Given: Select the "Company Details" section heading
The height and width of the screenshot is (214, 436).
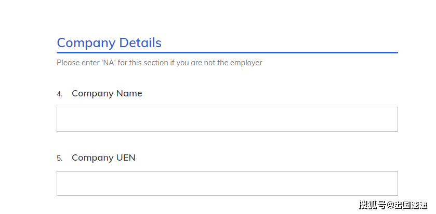Looking at the screenshot, I should click(109, 43).
